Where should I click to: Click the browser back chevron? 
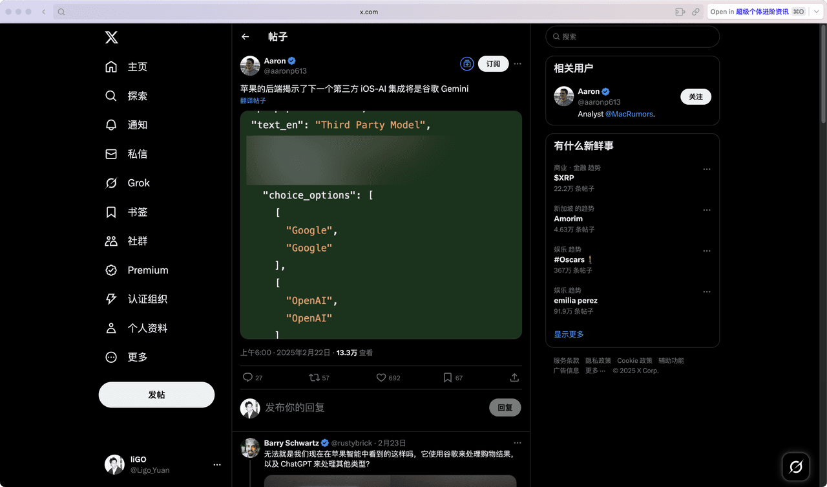click(44, 12)
